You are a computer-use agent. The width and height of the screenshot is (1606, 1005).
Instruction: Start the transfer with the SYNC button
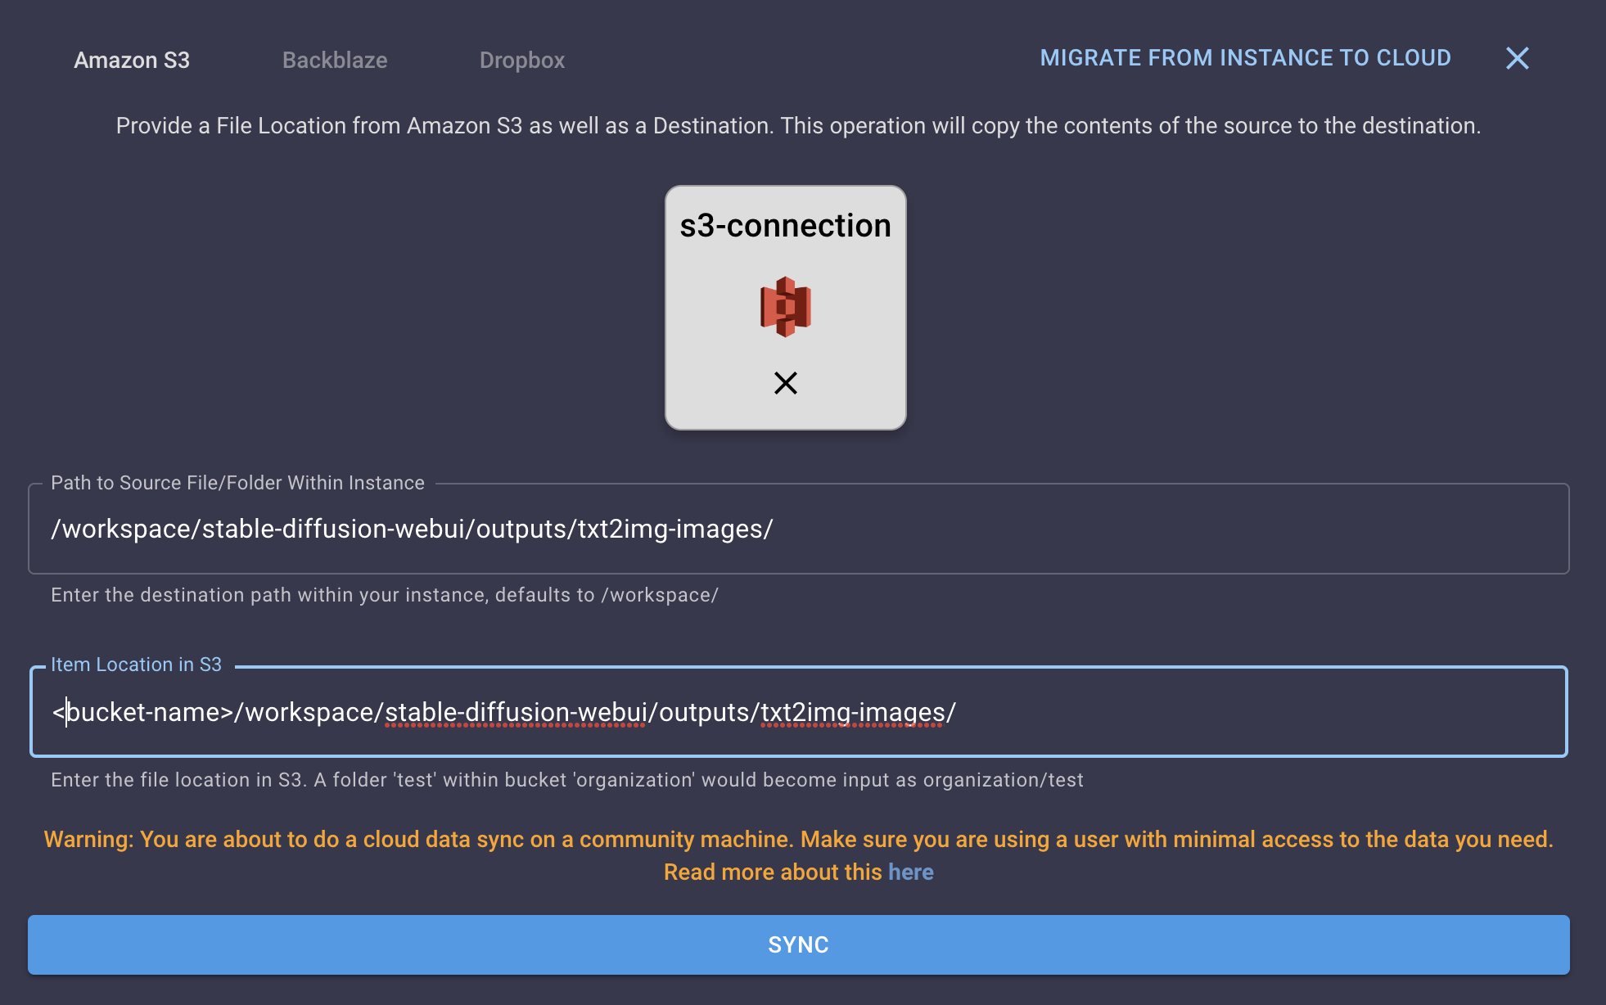799,944
